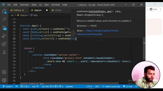
Task: Open the Testing flask view
Action: [4, 52]
